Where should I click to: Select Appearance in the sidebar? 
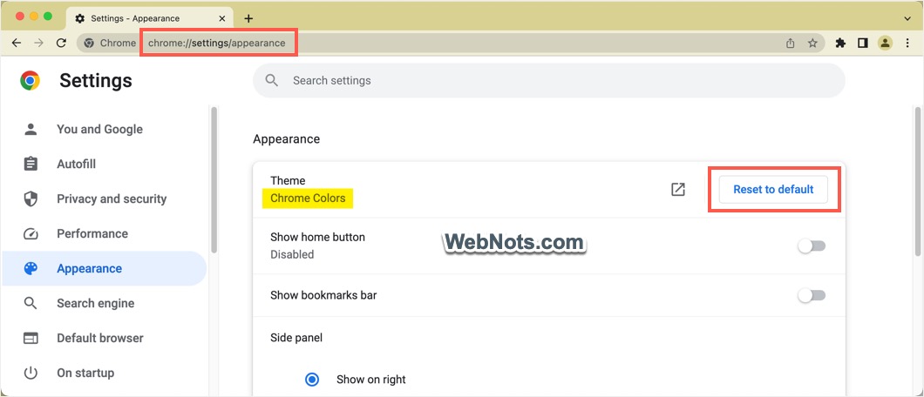point(105,269)
